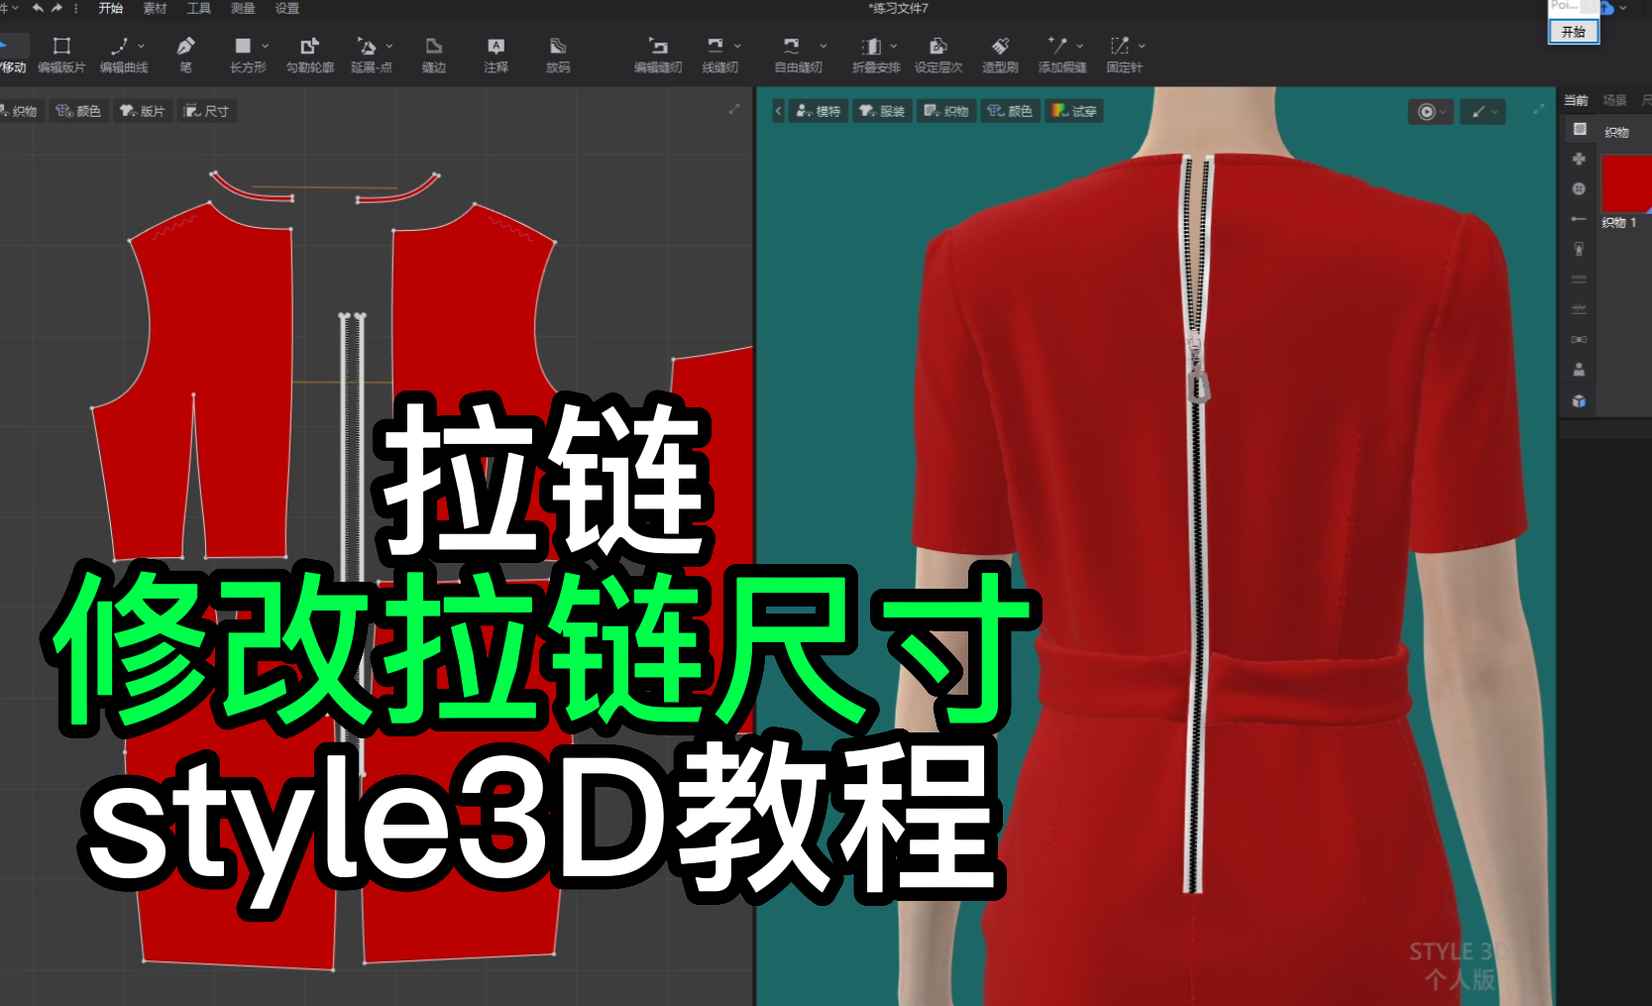Image resolution: width=1652 pixels, height=1006 pixels.
Task: Click the undo arrow in title bar
Action: coord(38,8)
